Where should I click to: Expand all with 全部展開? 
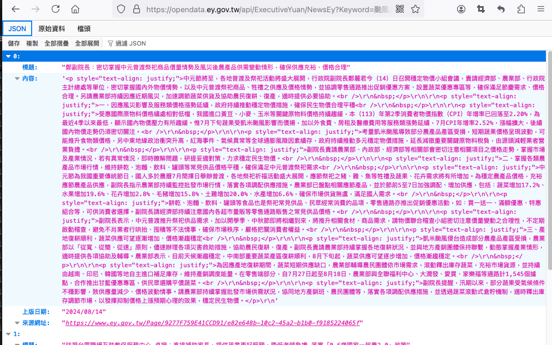click(87, 43)
